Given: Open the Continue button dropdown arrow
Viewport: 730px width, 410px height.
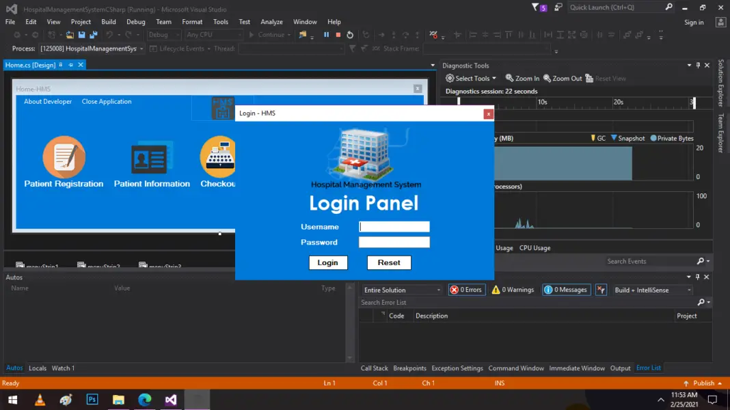Looking at the screenshot, I should [289, 35].
